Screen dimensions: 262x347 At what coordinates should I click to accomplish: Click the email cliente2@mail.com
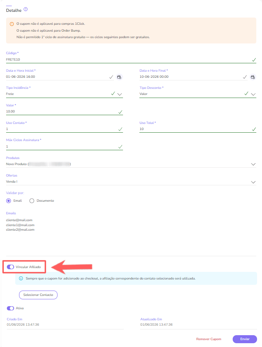pyautogui.click(x=20, y=230)
